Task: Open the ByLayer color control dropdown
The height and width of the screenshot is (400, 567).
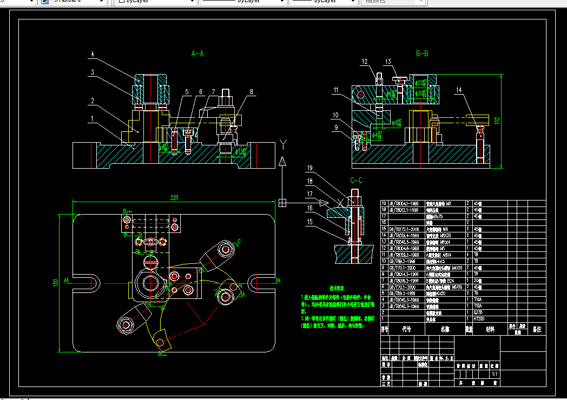Action: pyautogui.click(x=156, y=2)
